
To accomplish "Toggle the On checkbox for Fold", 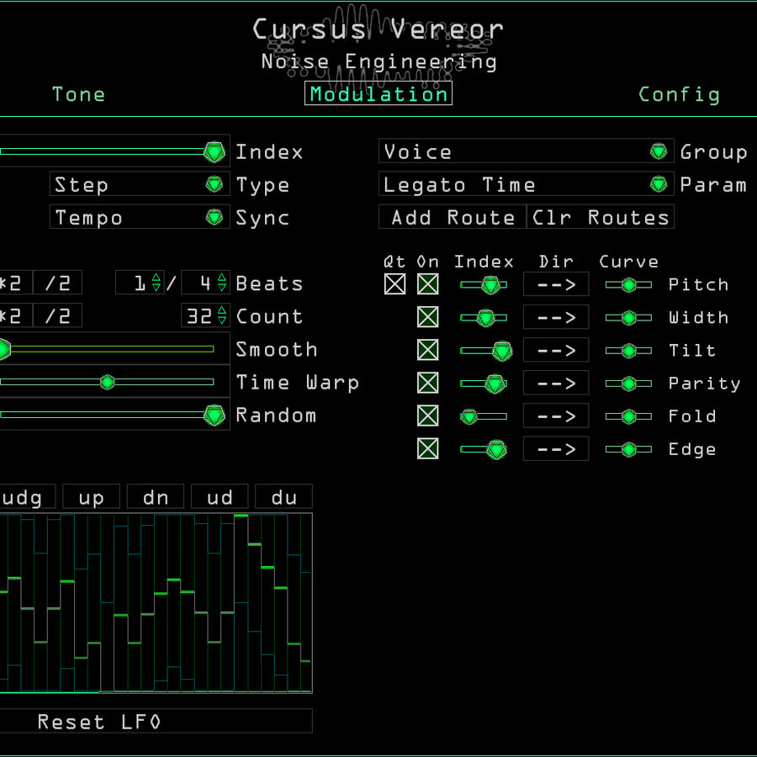I will 428,416.
